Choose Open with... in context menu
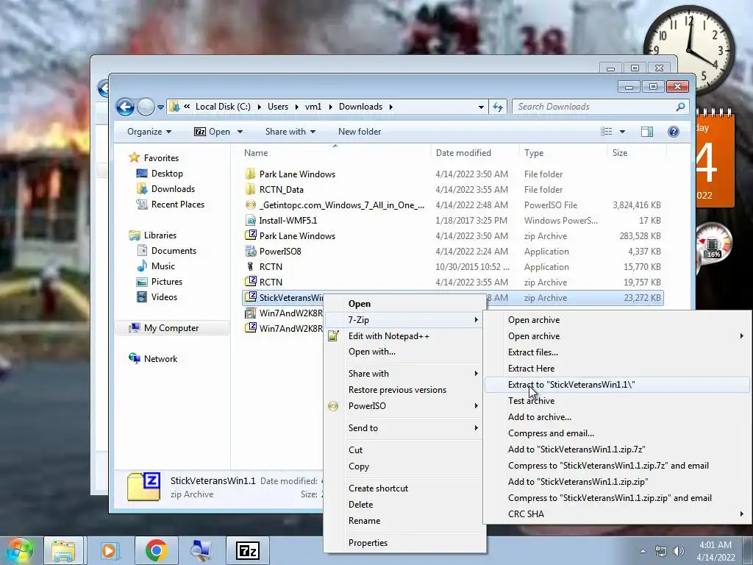This screenshot has width=753, height=565. click(404, 352)
